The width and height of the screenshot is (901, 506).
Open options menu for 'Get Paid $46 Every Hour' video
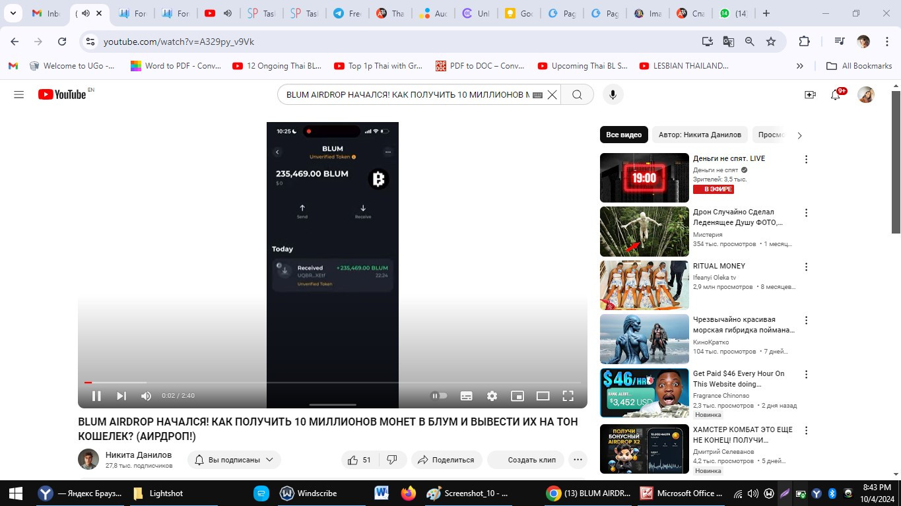[x=806, y=375]
